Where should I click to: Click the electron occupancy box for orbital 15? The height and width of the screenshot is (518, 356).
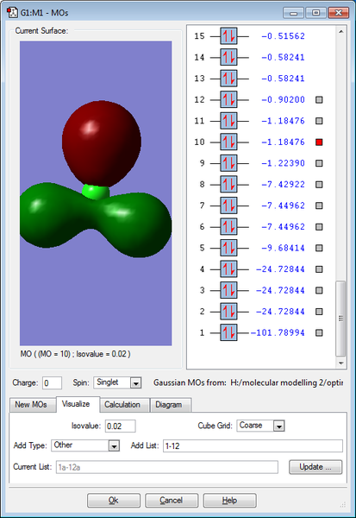[x=228, y=36]
